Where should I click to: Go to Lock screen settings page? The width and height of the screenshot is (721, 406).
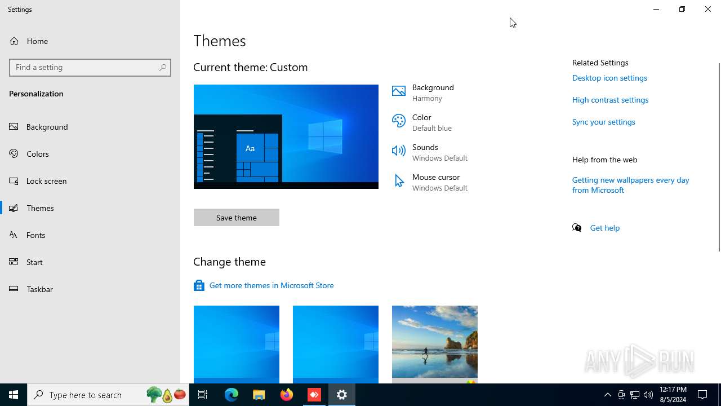click(90, 181)
